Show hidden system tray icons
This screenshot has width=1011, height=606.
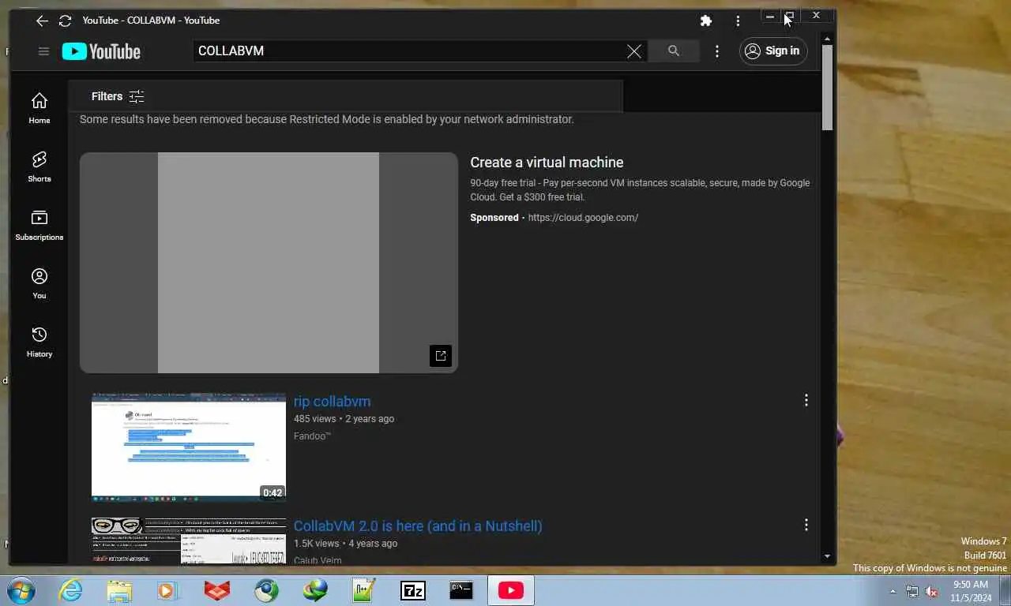(x=893, y=591)
